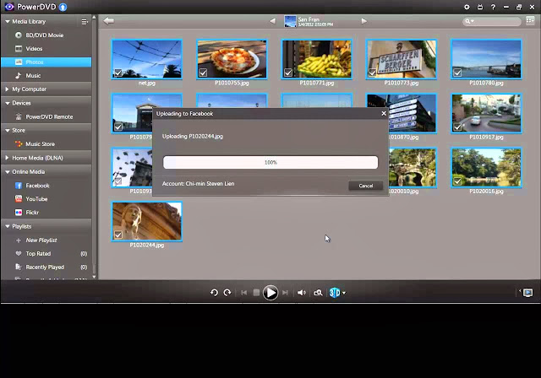
Task: Collapse the Devices section
Action: pos(8,103)
